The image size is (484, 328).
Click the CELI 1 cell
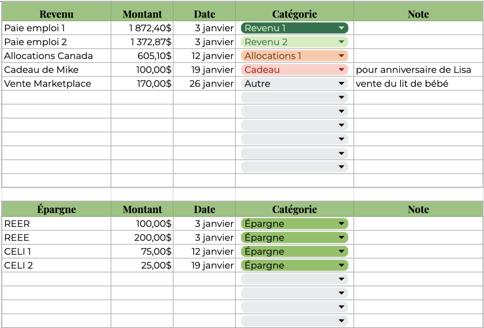click(56, 251)
